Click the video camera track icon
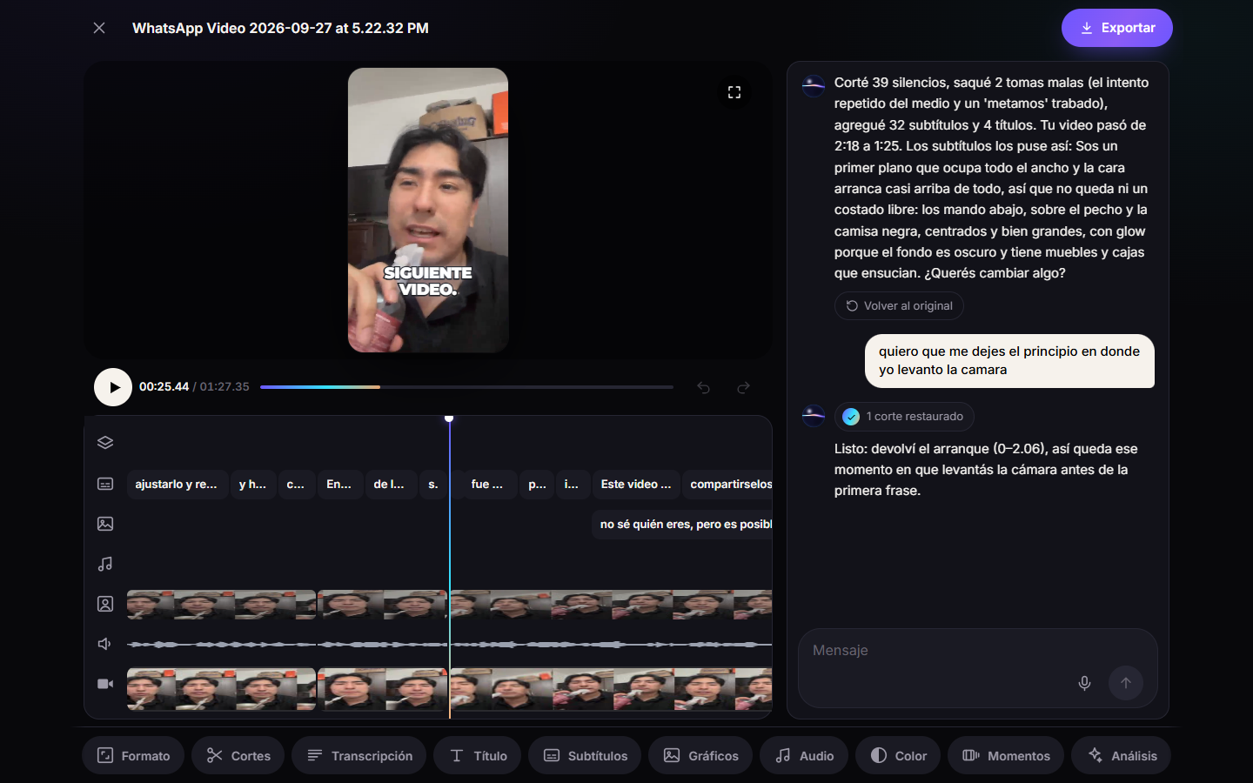Viewport: 1253px width, 783px height. (105, 684)
